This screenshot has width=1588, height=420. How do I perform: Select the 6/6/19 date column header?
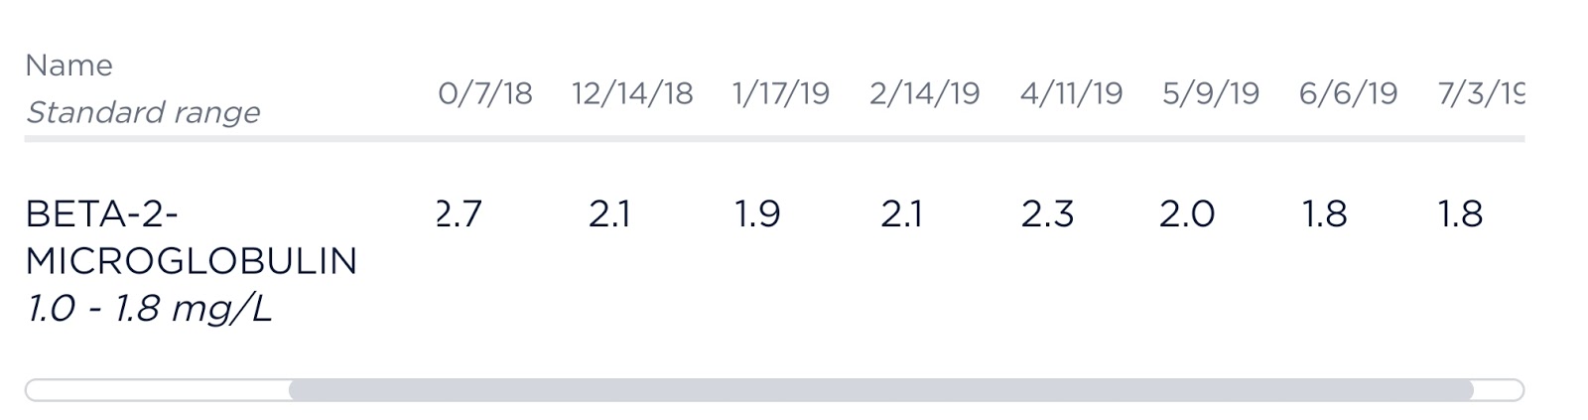point(1348,93)
